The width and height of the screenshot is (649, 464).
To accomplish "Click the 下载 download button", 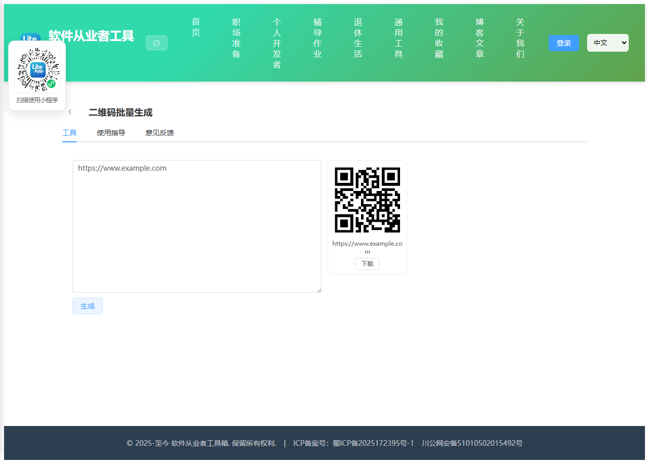I will (368, 264).
